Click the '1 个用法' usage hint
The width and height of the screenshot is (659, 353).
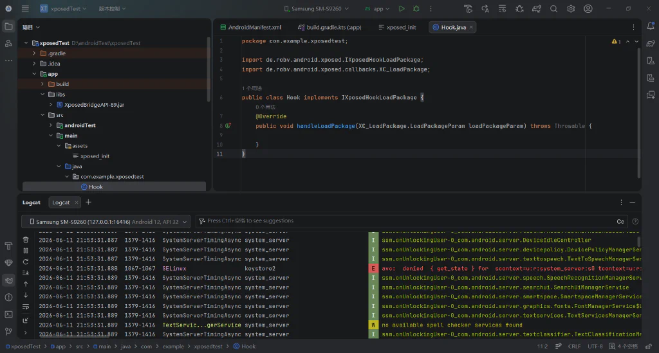tap(252, 88)
